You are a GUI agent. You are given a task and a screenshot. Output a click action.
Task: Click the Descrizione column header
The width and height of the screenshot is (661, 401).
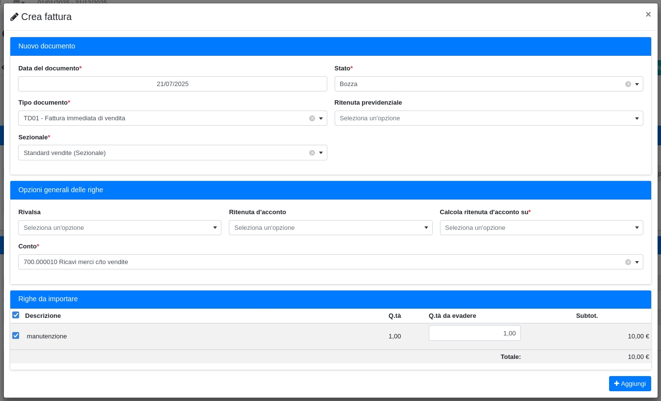pos(43,316)
